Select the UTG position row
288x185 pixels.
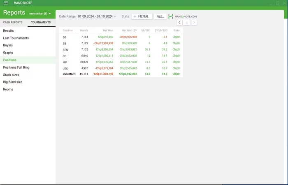121,68
